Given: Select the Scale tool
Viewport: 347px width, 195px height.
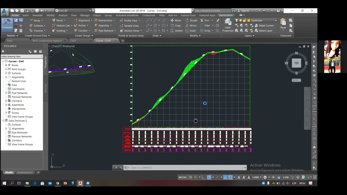Looking at the screenshot, I should 191,31.
